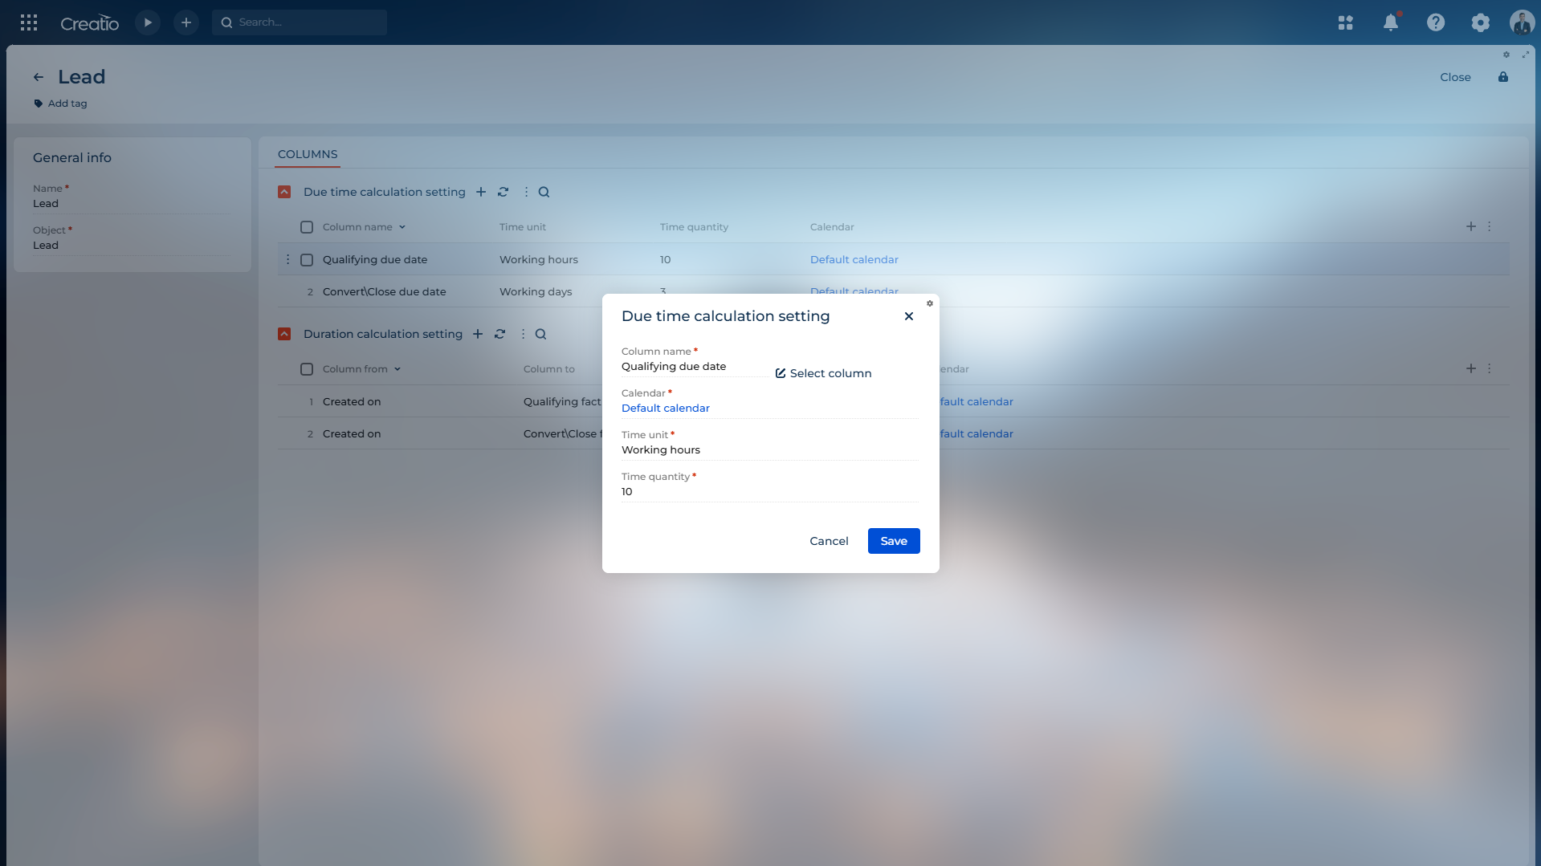
Task: Open the notifications bell
Action: [x=1390, y=22]
